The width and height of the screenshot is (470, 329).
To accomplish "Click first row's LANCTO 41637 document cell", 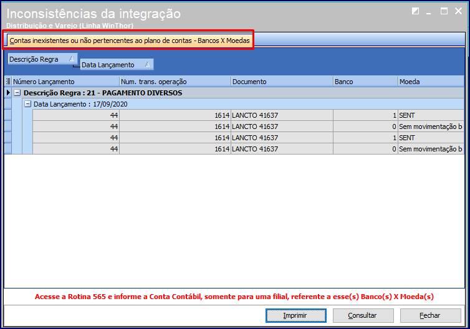I will (x=282, y=115).
